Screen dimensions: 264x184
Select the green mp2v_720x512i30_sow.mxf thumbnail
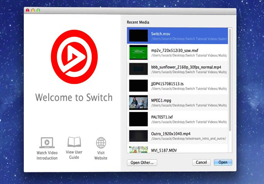click(x=138, y=52)
